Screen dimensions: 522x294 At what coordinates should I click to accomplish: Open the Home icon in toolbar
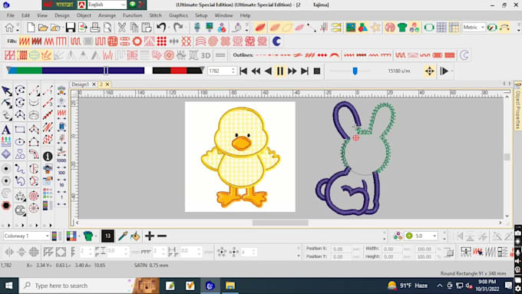click(9, 28)
